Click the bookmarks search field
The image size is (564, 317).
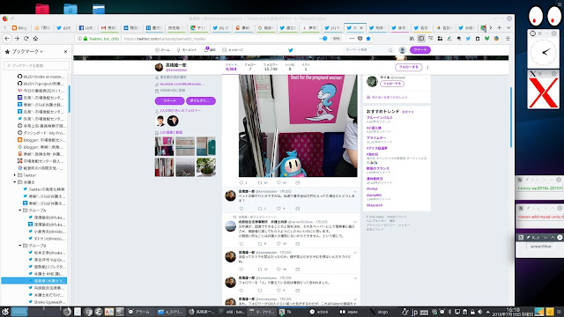tap(37, 65)
